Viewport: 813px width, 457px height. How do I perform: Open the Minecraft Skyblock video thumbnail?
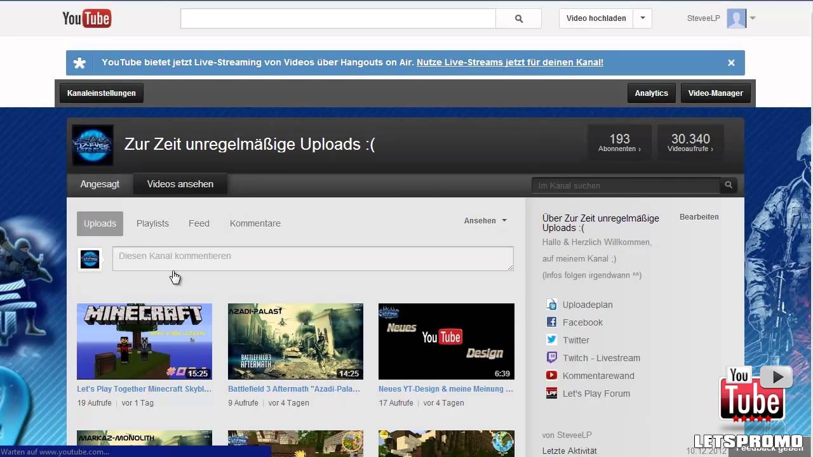tap(144, 341)
